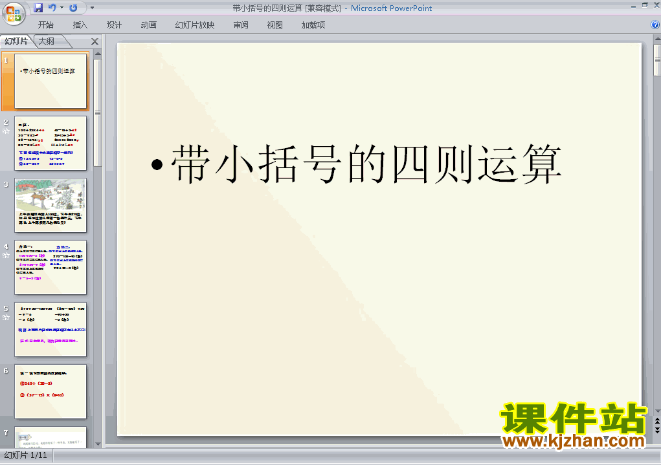This screenshot has height=465, width=661.
Task: Click the thumbnail pane scrollbar handle
Action: coord(98,113)
